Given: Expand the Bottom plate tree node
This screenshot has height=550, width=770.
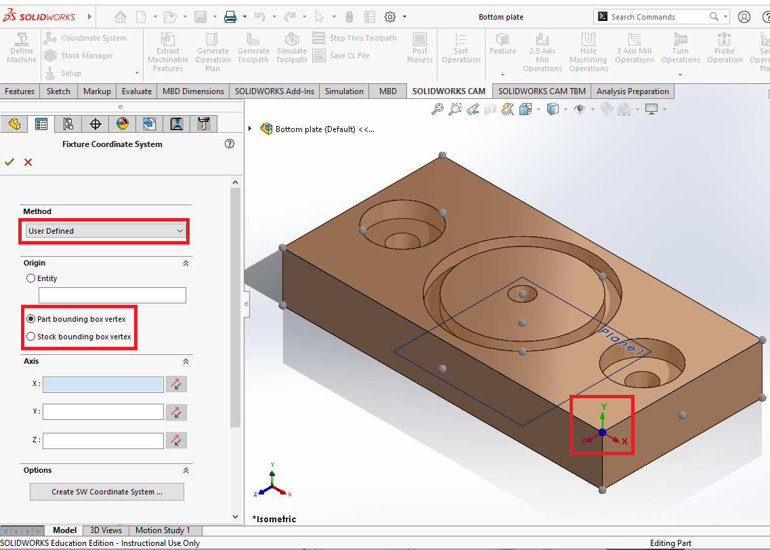Looking at the screenshot, I should [250, 129].
